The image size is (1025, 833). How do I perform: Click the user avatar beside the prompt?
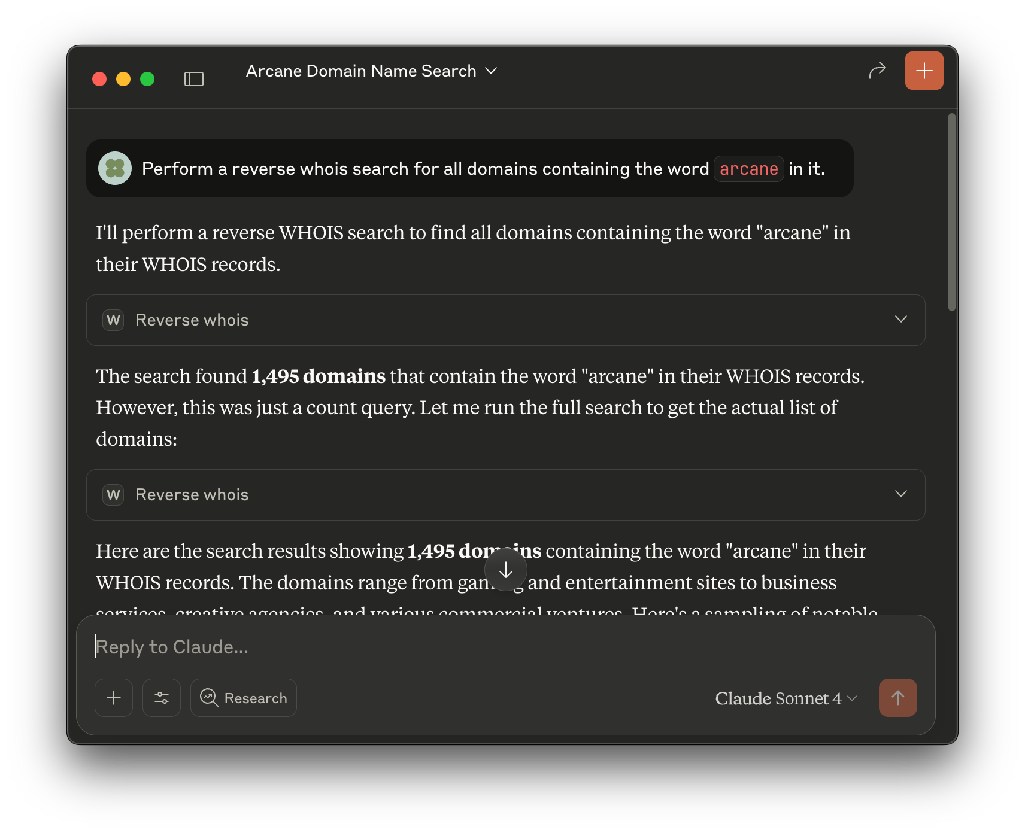115,169
